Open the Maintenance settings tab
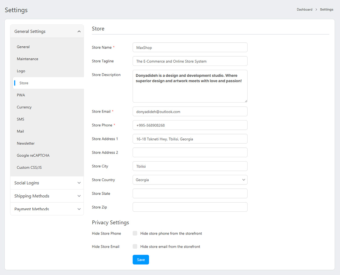The image size is (340, 275). coord(28,59)
